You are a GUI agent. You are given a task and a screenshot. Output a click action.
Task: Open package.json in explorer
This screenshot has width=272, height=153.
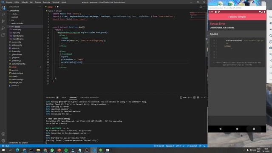(x=17, y=82)
